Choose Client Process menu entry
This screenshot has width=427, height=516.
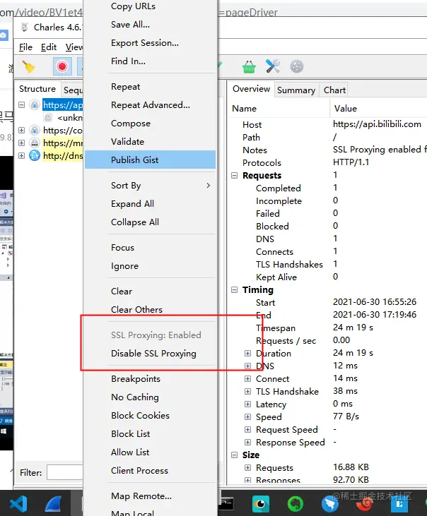pyautogui.click(x=151, y=471)
